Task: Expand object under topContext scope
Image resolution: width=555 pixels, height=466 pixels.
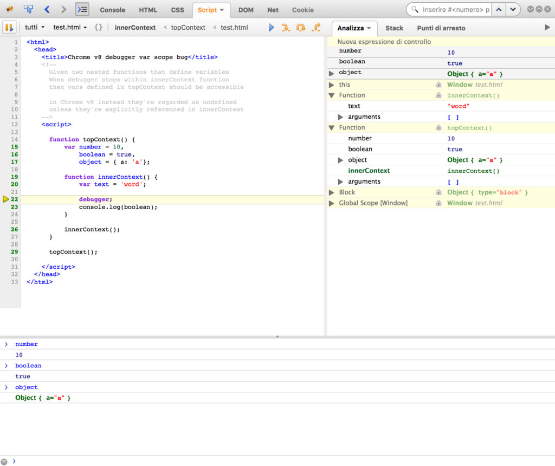Action: click(340, 160)
